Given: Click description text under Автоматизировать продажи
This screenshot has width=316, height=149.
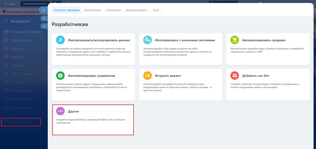Looking at the screenshot, I should coord(267,50).
